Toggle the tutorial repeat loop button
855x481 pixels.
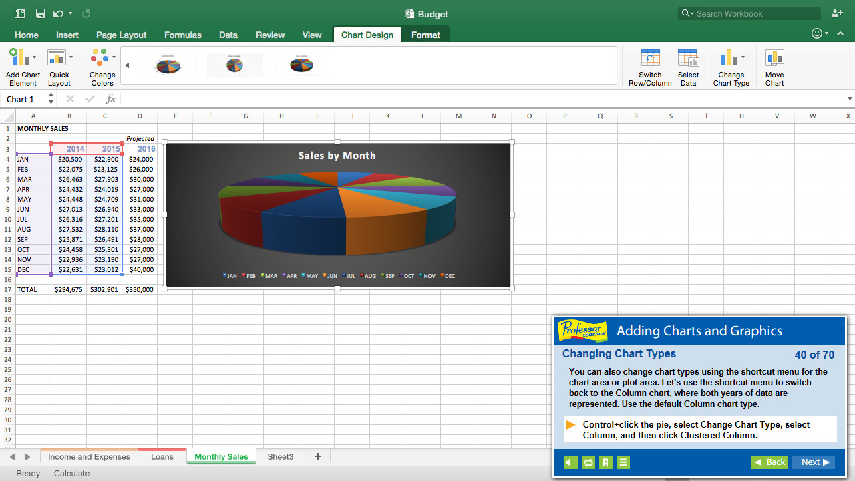pyautogui.click(x=588, y=462)
